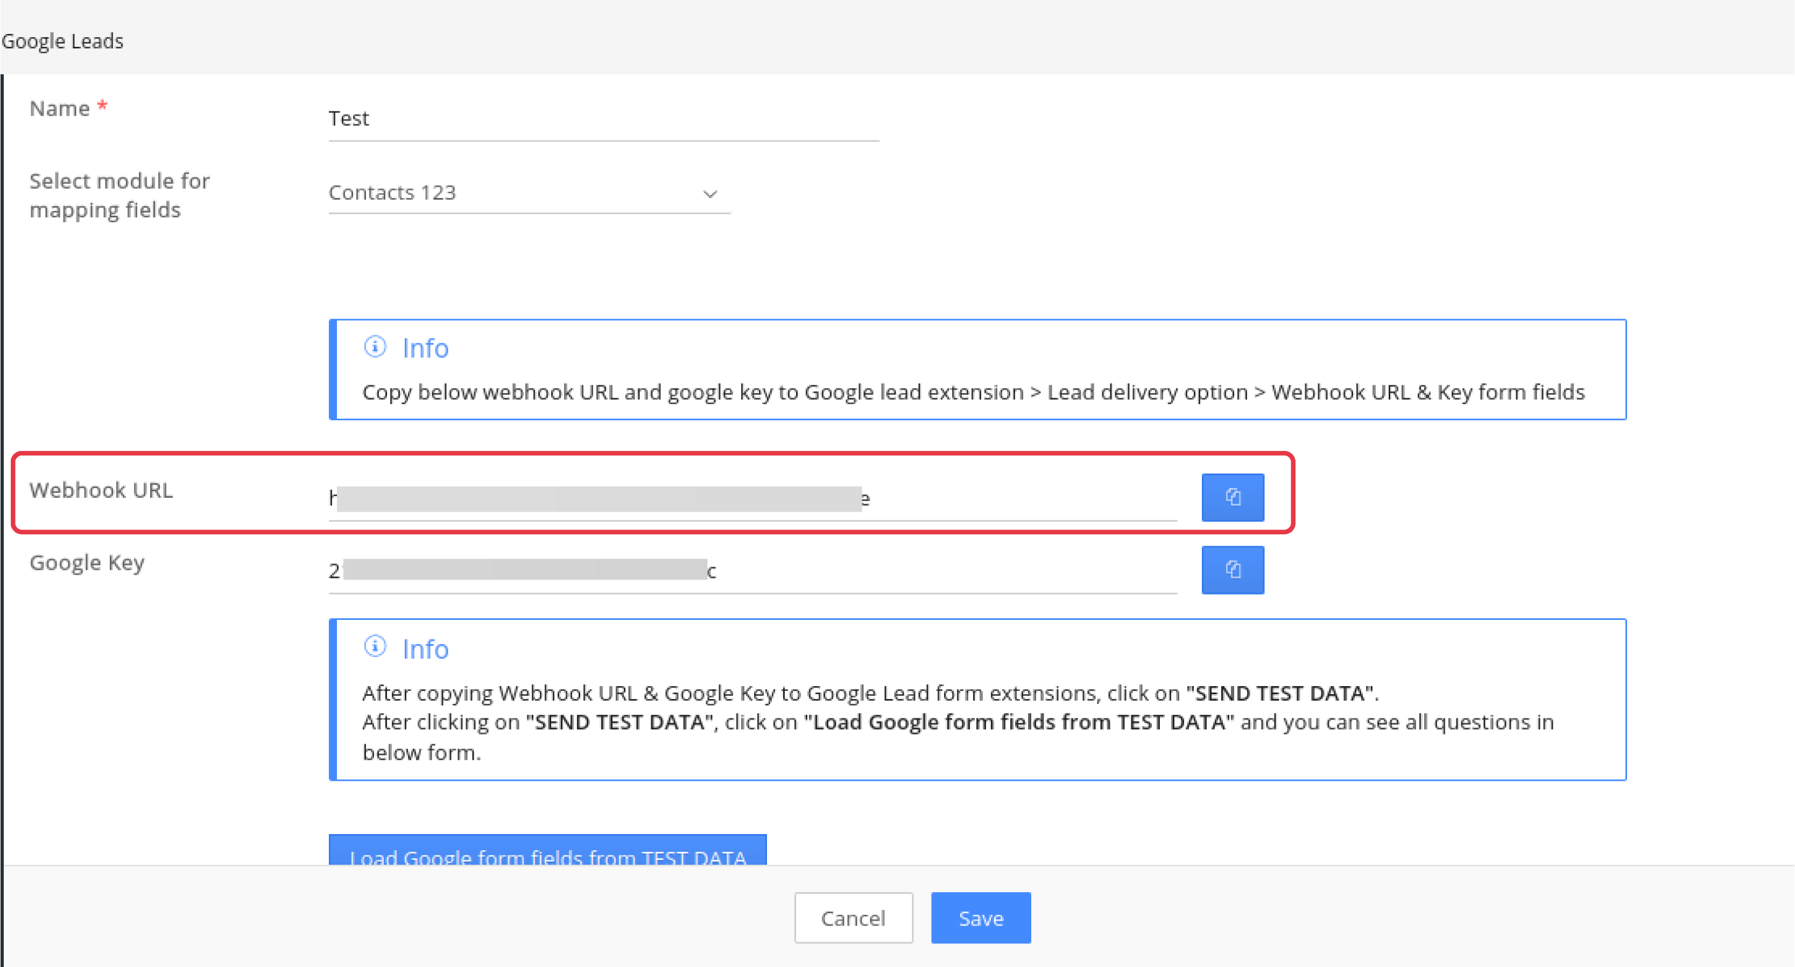
Task: Click the first Info circle icon
Action: [375, 346]
